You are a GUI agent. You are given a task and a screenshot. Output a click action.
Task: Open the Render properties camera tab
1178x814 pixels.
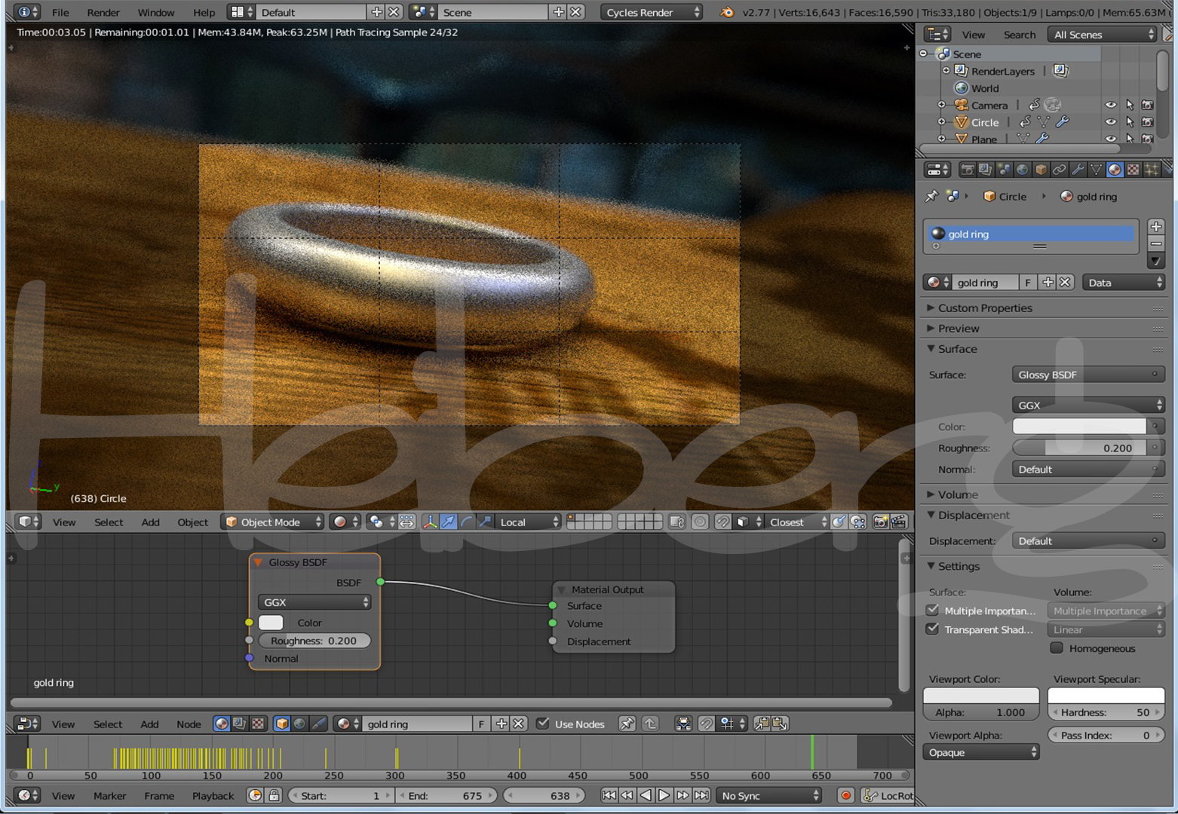point(967,170)
